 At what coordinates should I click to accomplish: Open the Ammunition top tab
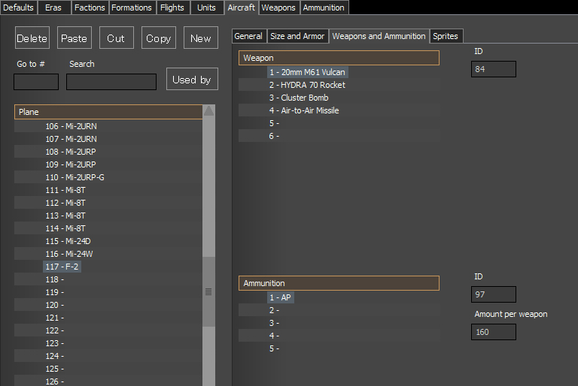(324, 8)
